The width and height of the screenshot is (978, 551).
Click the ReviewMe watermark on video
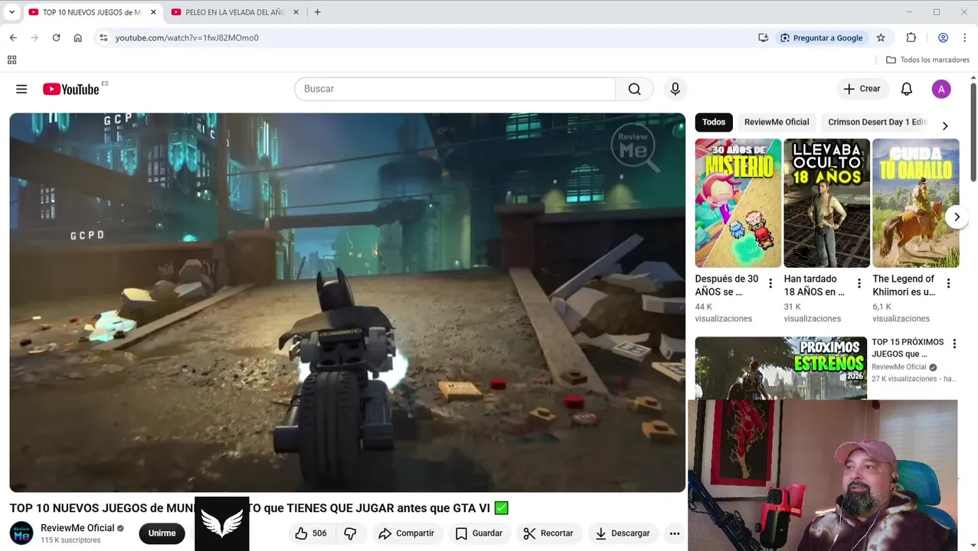[633, 145]
